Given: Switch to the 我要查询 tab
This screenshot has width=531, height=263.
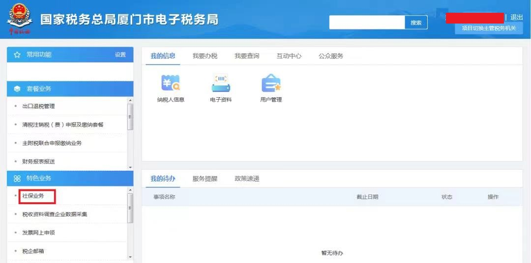Looking at the screenshot, I should coord(247,56).
